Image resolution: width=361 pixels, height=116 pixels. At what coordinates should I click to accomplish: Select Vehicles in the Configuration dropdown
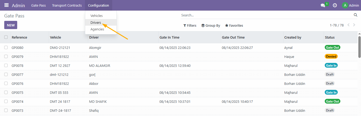pos(96,16)
